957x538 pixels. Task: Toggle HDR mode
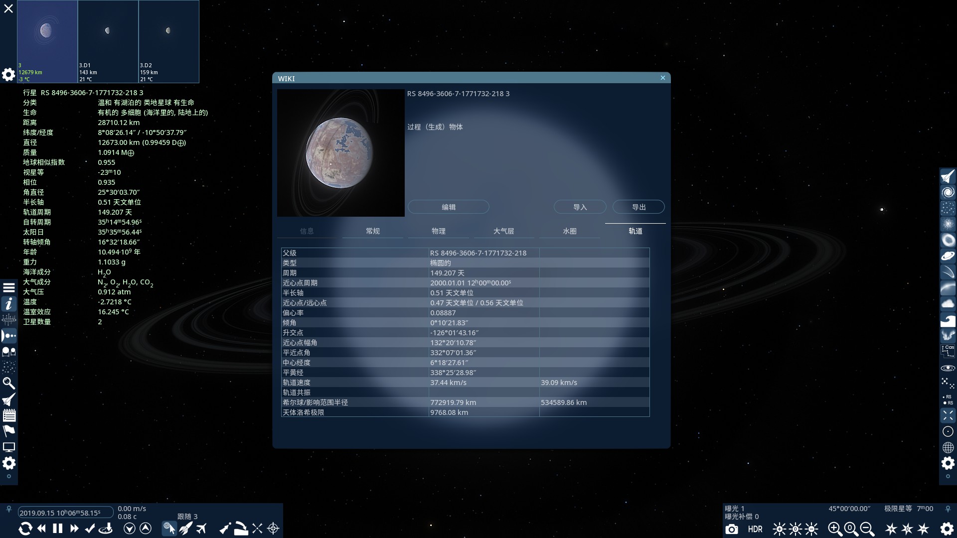click(x=755, y=529)
